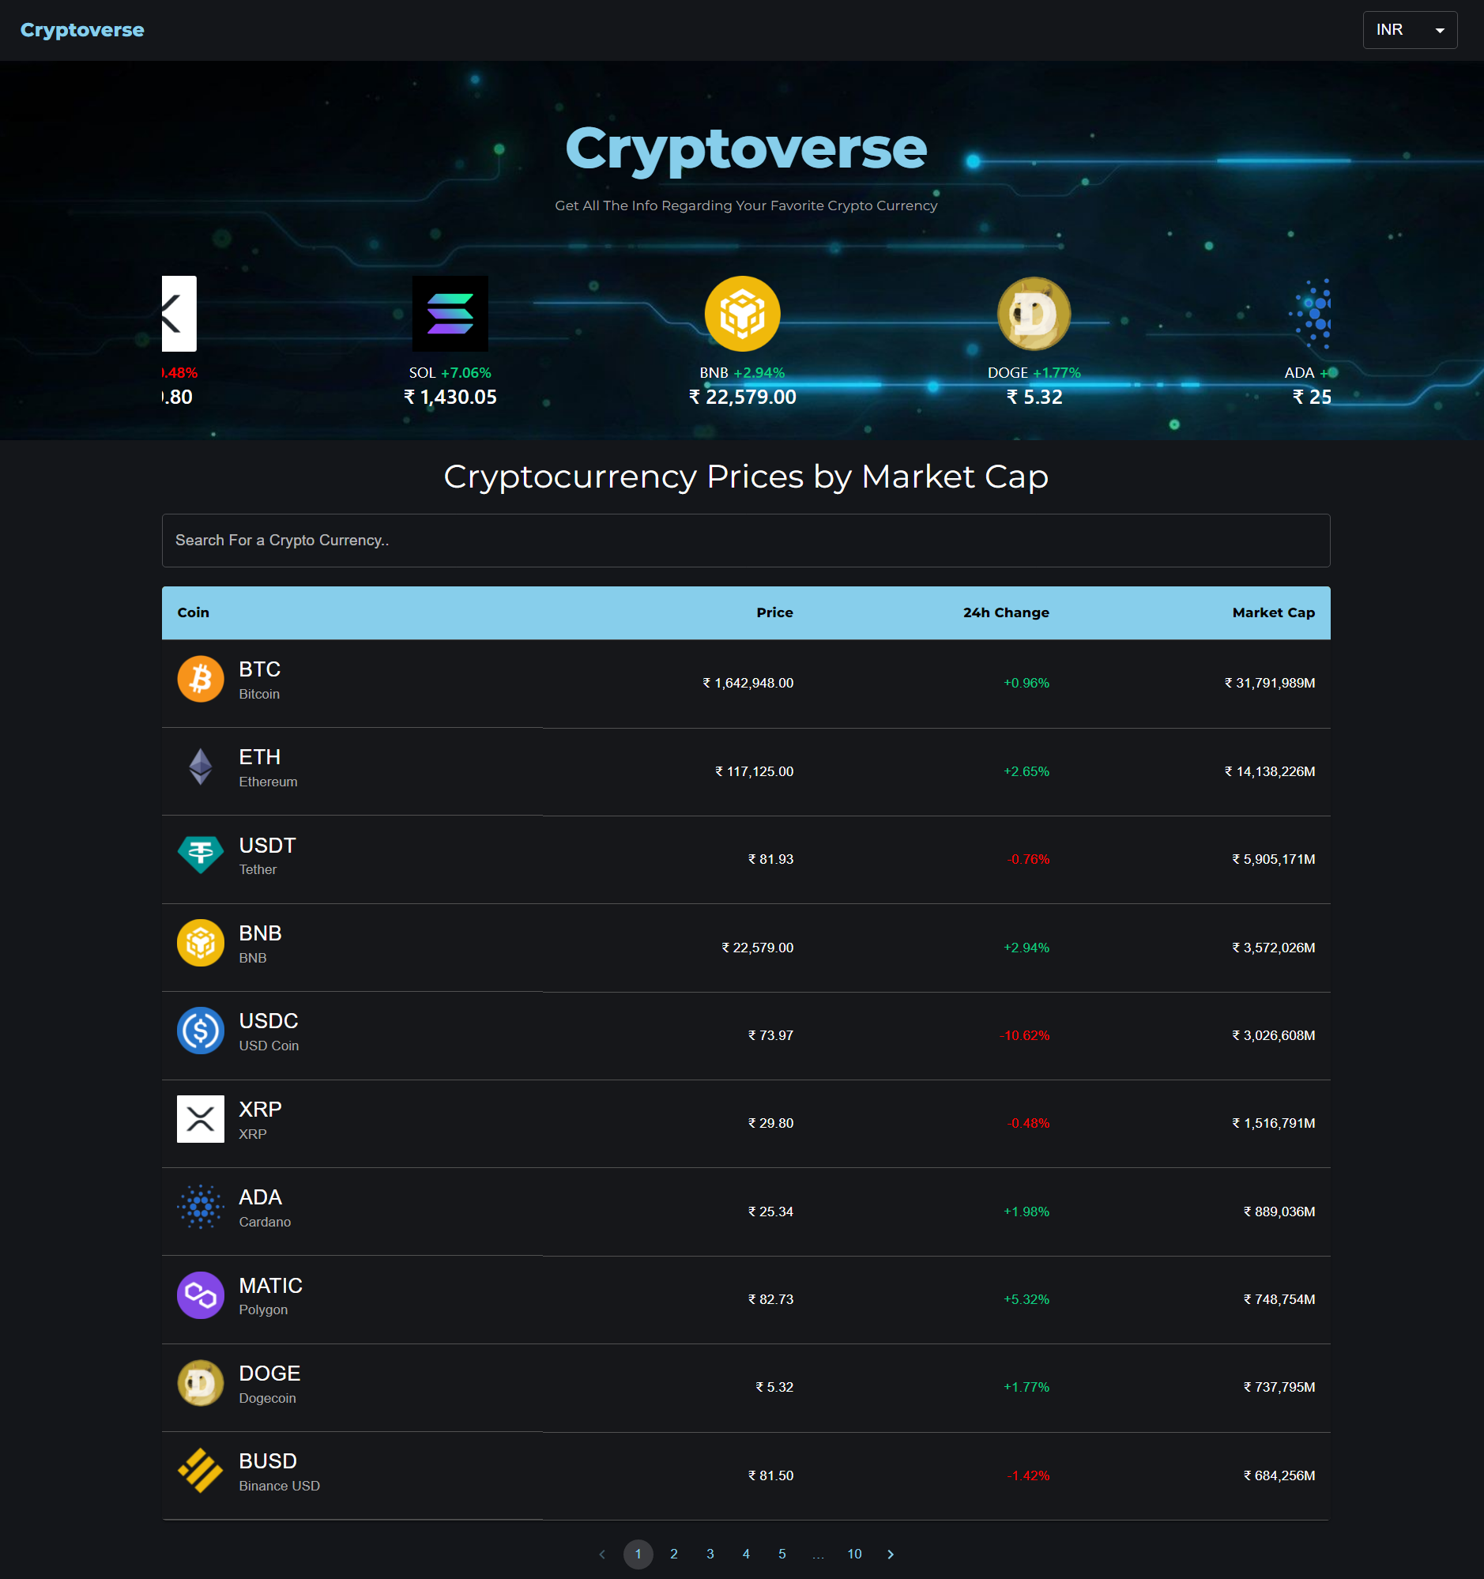Click the next page chevron arrow

[x=890, y=1555]
